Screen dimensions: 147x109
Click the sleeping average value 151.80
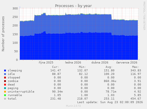[109, 71]
